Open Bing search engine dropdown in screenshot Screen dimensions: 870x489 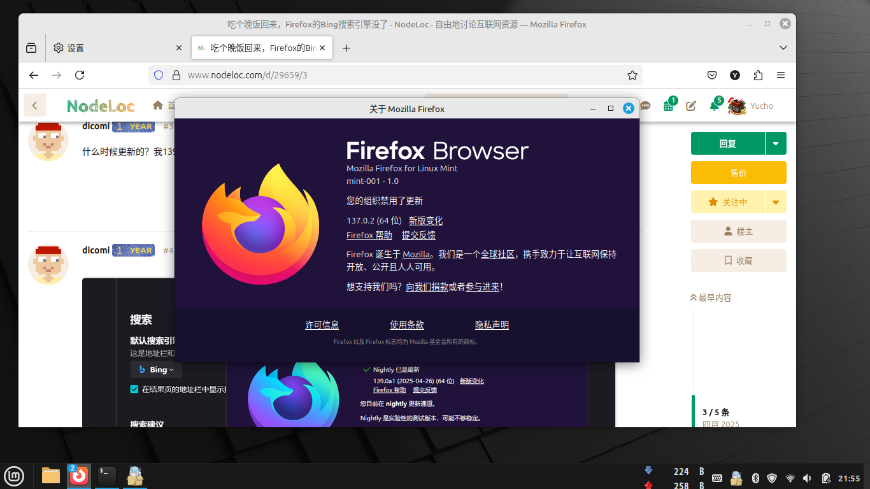pyautogui.click(x=156, y=369)
